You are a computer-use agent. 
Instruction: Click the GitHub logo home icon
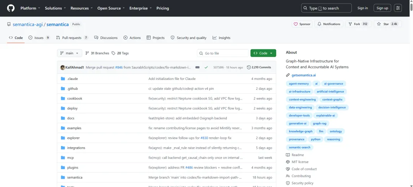11,8
